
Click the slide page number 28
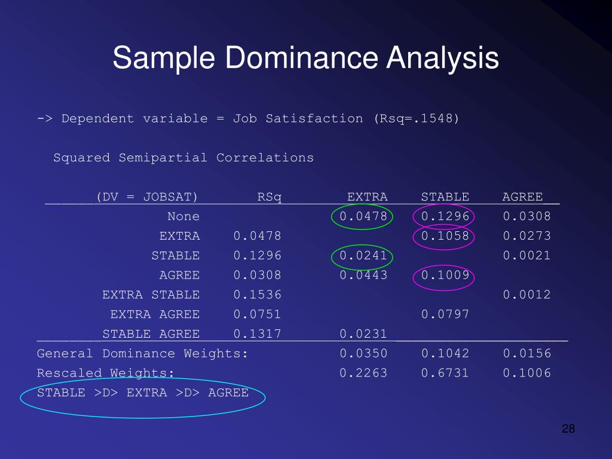[568, 429]
